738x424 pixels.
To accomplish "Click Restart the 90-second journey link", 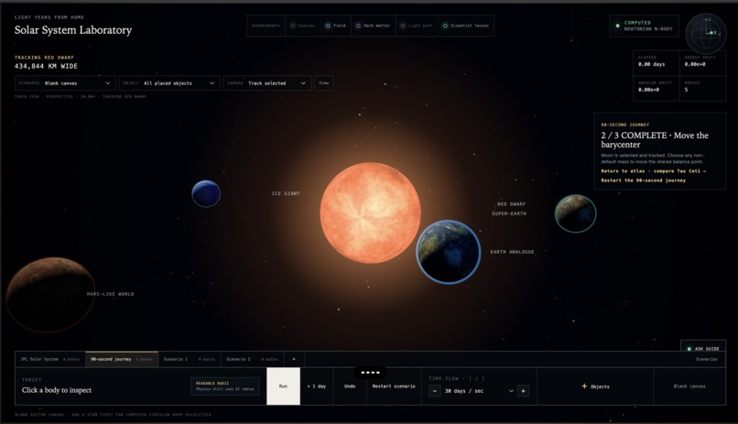I will [644, 180].
